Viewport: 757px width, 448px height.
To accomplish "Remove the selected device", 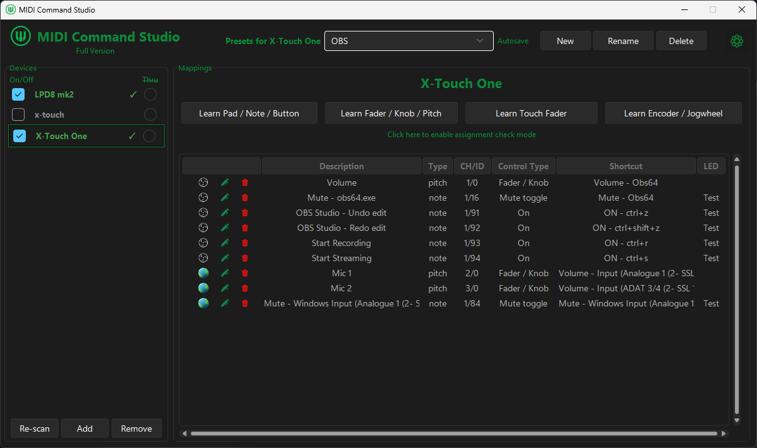I will pos(137,428).
